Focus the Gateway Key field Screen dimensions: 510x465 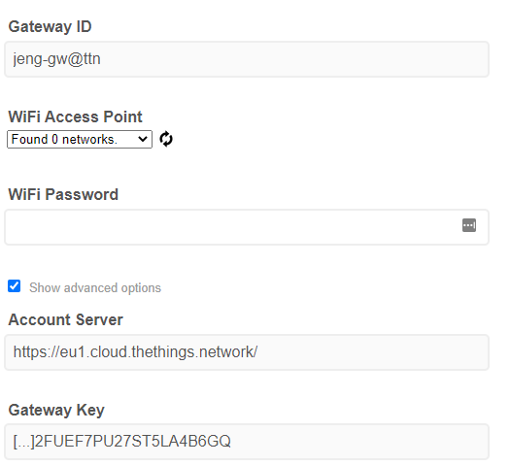(247, 442)
